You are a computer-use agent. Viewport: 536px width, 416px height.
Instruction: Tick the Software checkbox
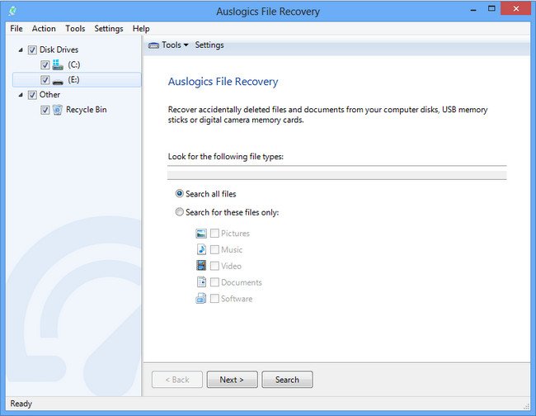click(214, 299)
